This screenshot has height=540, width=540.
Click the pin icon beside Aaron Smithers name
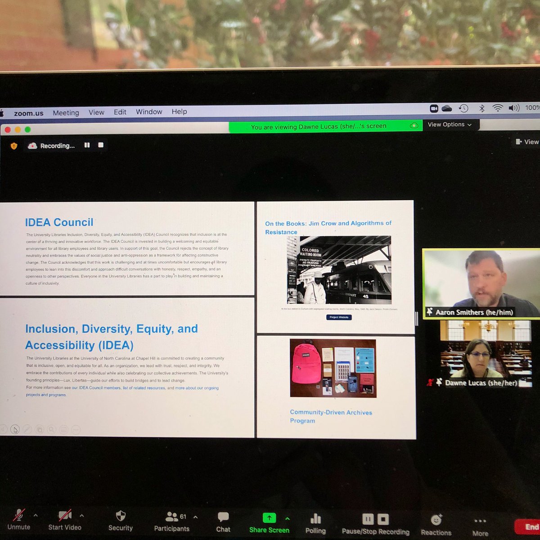click(430, 311)
